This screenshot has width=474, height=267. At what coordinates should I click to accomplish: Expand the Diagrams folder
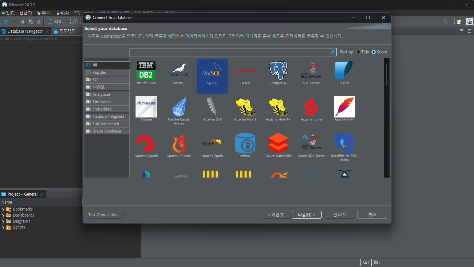(3, 222)
